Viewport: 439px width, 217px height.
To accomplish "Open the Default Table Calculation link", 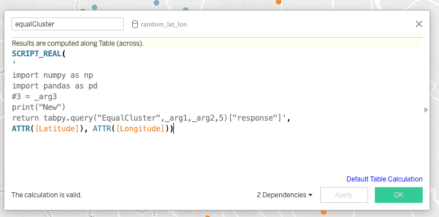I will (384, 179).
